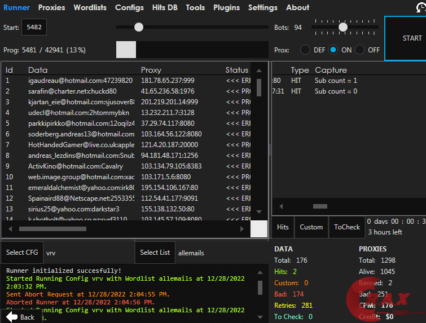Click the Back arrow icon
The width and height of the screenshot is (426, 323).
[x=12, y=317]
